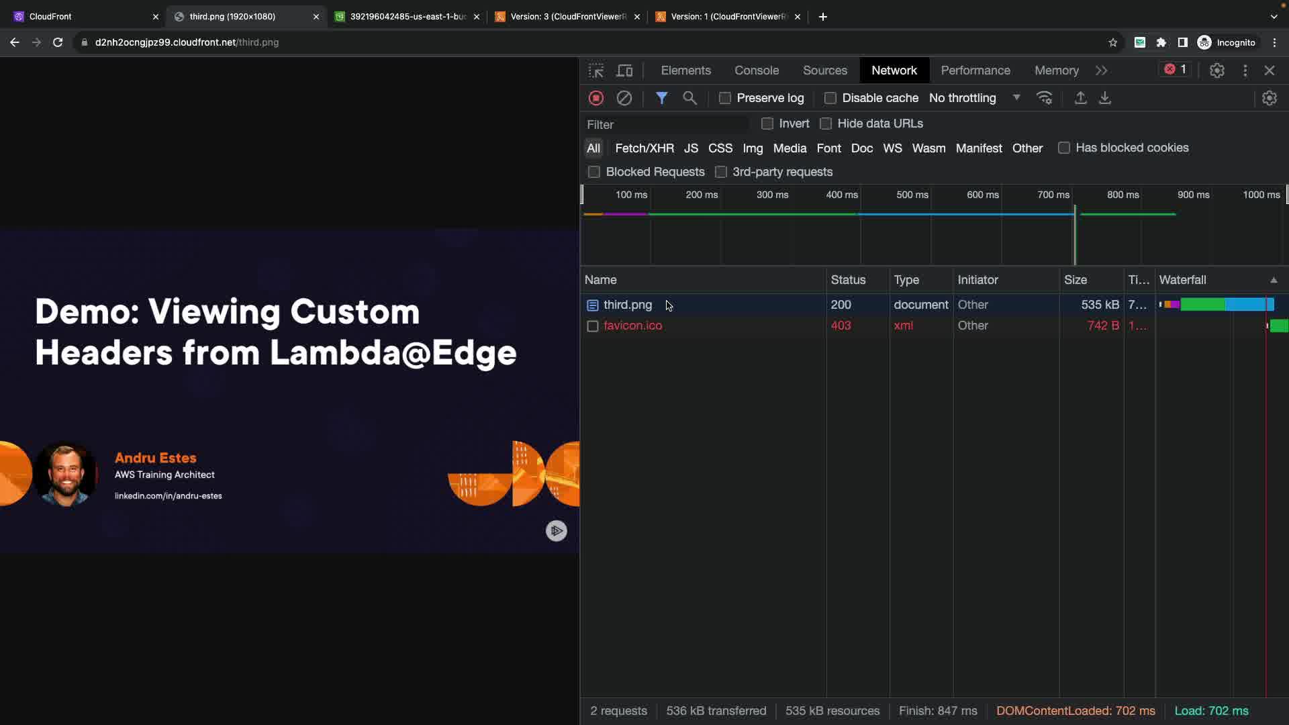Viewport: 1289px width, 725px height.
Task: Click the Filter text input
Action: [x=665, y=125]
